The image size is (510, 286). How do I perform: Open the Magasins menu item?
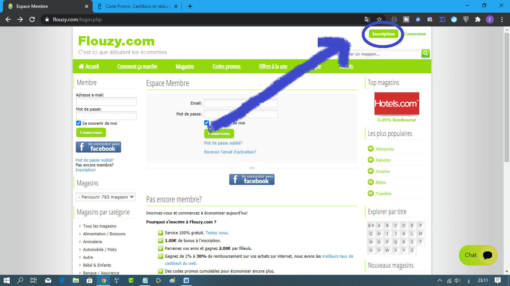click(x=185, y=67)
